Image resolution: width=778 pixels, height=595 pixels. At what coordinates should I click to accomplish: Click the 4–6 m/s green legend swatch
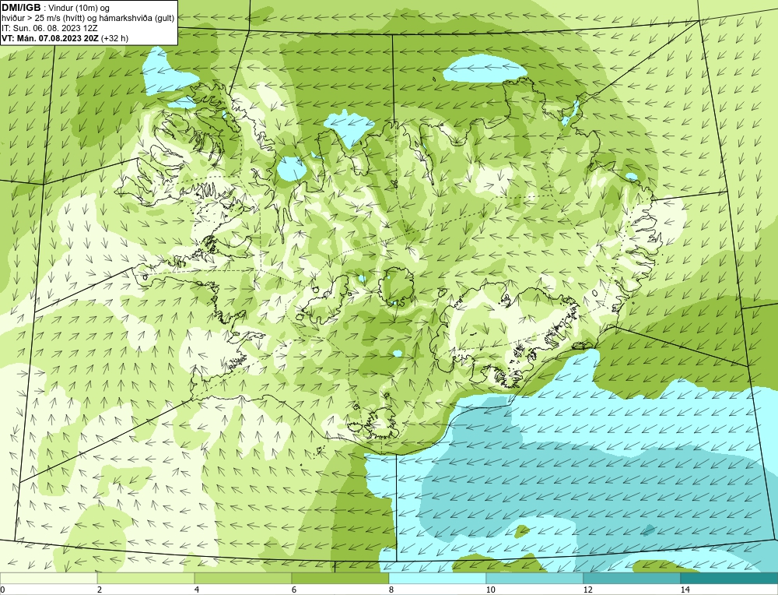tap(243, 578)
